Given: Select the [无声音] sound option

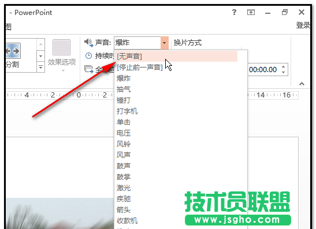Looking at the screenshot, I should pyautogui.click(x=176, y=57).
